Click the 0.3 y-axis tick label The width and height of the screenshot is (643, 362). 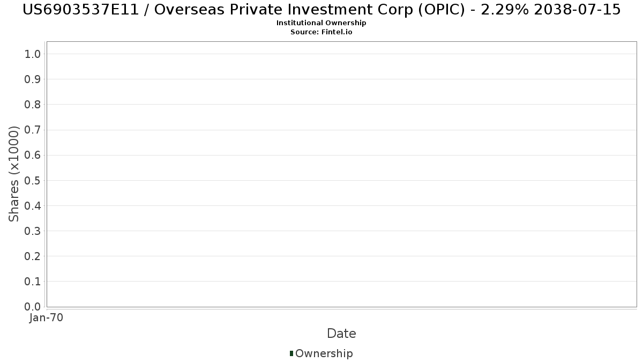tap(33, 231)
